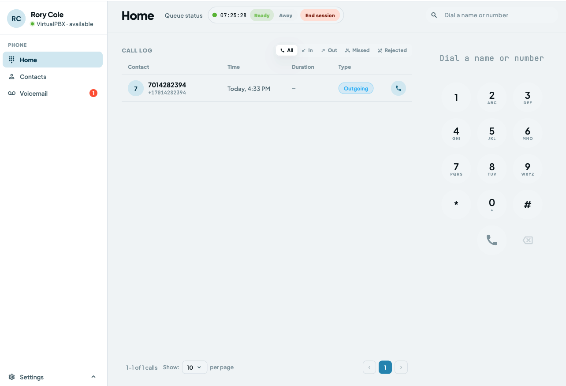Viewport: 566px width, 386px height.
Task: Tap dialpad key 4 GHI
Action: click(456, 133)
